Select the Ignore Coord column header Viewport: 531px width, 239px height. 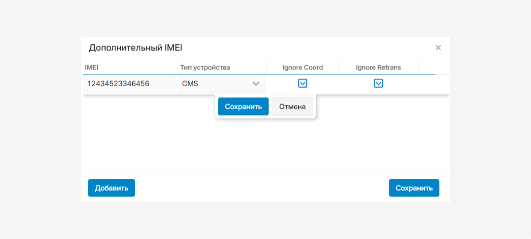point(303,68)
